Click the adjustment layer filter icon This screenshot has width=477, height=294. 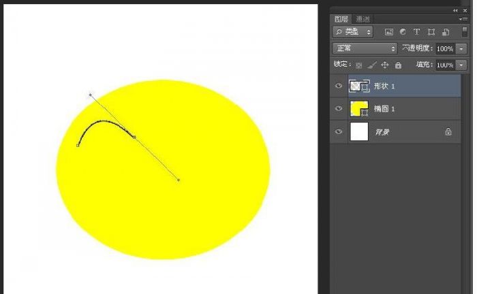pyautogui.click(x=403, y=32)
